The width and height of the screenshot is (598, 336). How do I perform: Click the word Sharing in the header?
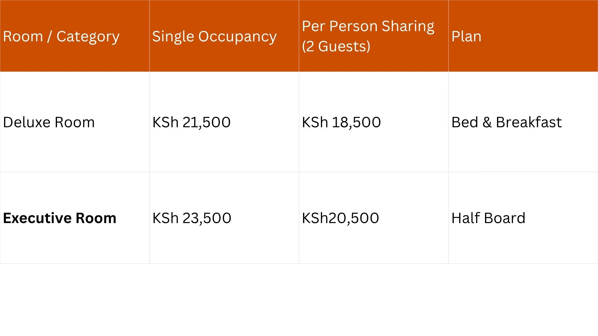408,26
